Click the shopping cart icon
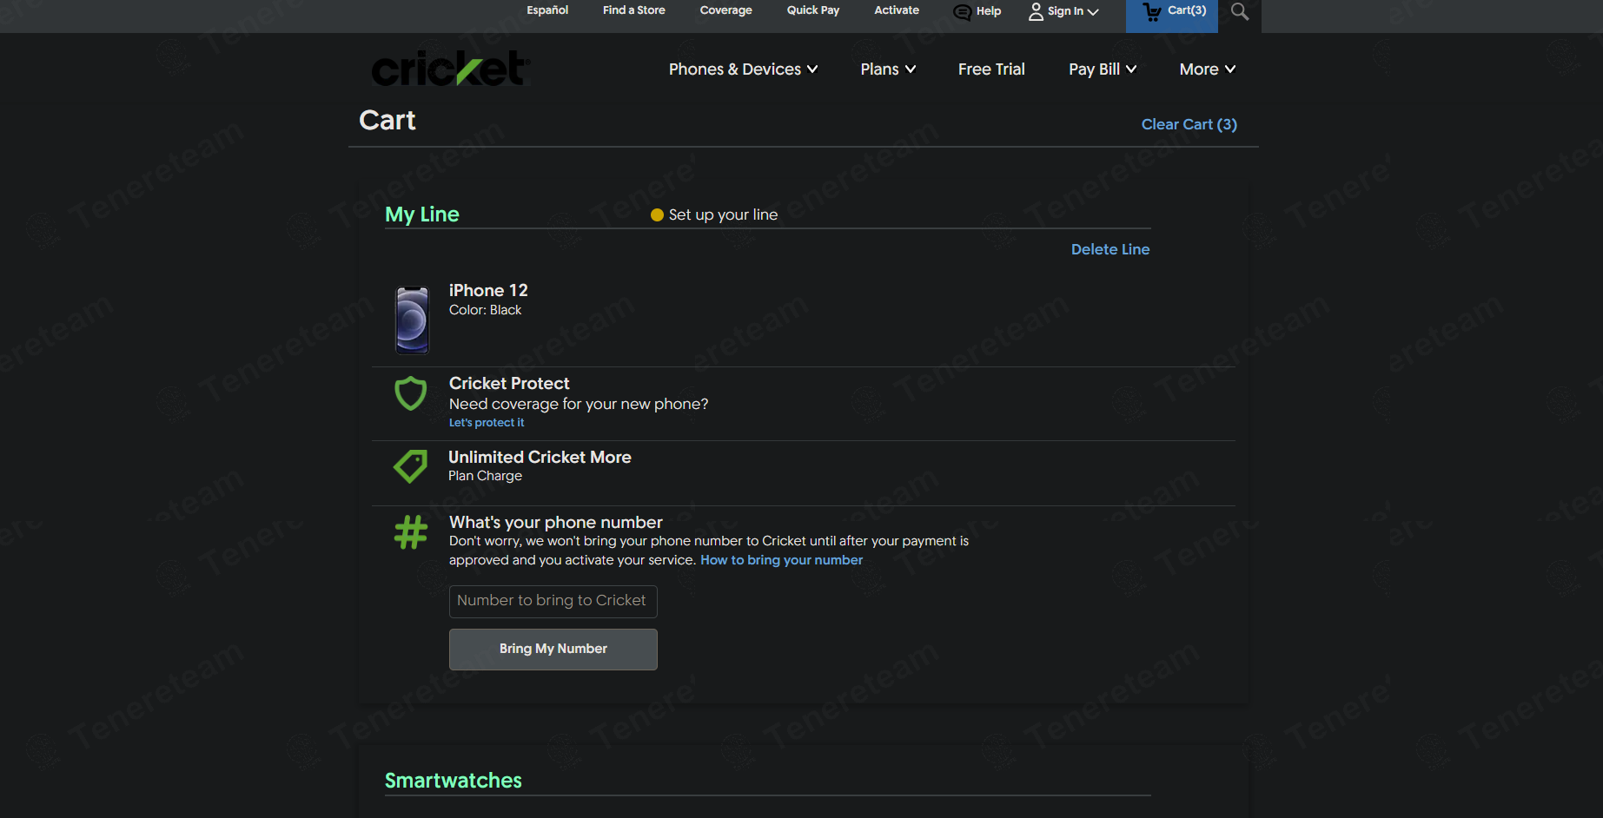Image resolution: width=1603 pixels, height=818 pixels. 1152,12
